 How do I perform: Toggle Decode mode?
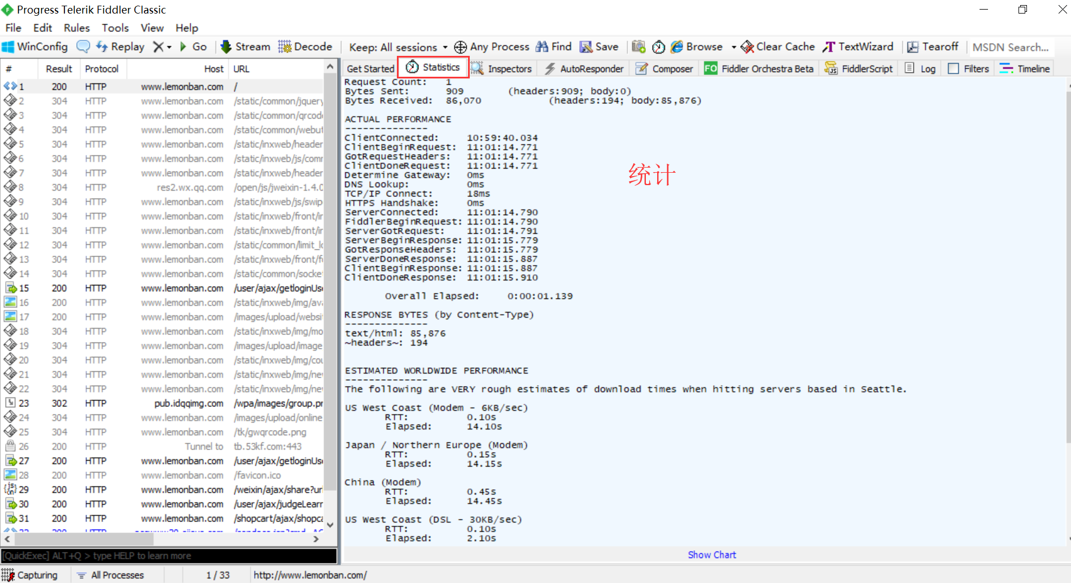point(305,47)
